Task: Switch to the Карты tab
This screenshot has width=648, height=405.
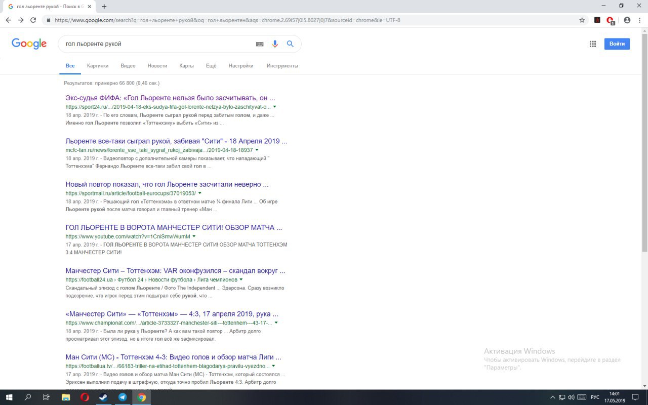Action: coord(186,66)
